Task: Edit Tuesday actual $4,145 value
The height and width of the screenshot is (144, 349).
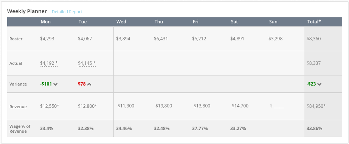Action: 87,63
